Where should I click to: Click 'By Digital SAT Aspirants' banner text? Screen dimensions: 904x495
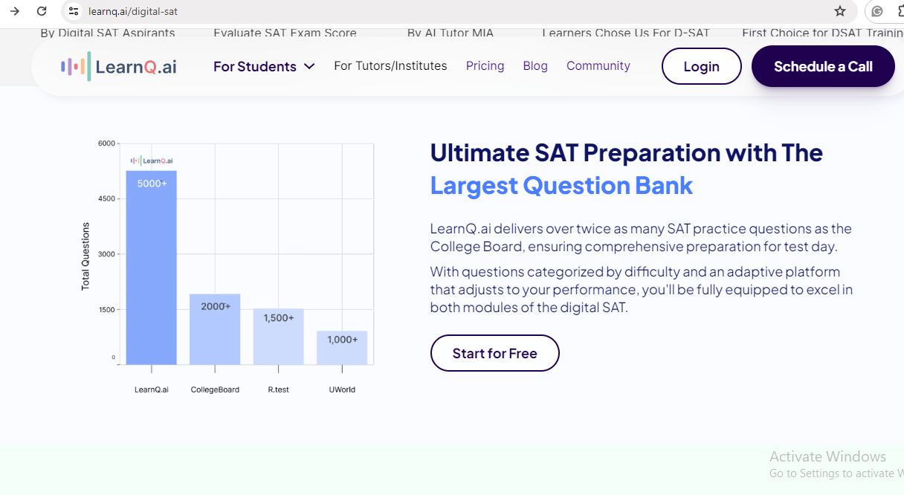click(108, 33)
